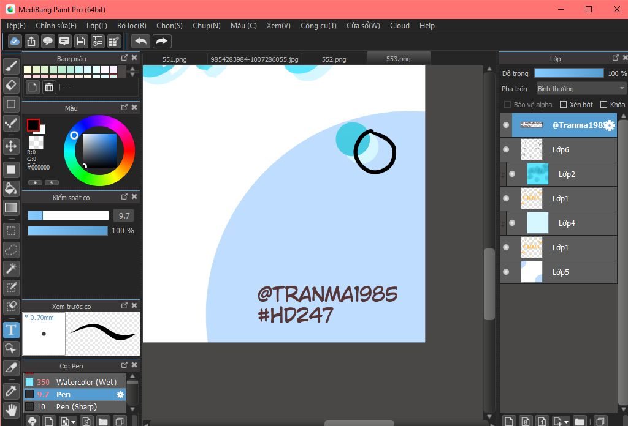Toggle visibility of Lớp4 layer
Viewport: 628px width, 426px height.
coord(512,223)
